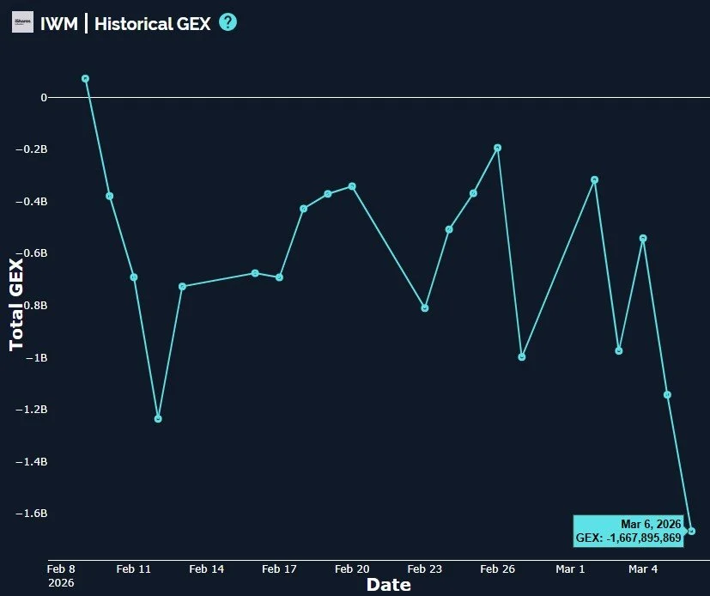Click the iShares IWM logo thumbnail
The height and width of the screenshot is (596, 710).
click(x=22, y=22)
